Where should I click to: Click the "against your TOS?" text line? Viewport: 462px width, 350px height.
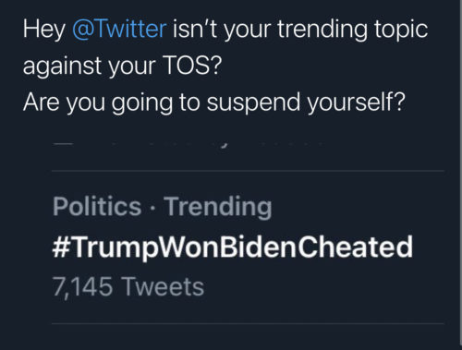pos(122,66)
